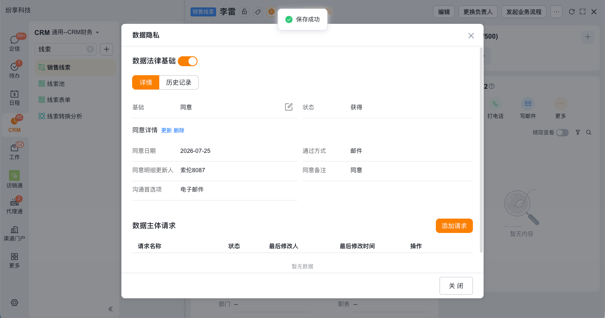The width and height of the screenshot is (605, 318).
Task: Click the 更换负责人 button
Action: (x=478, y=12)
